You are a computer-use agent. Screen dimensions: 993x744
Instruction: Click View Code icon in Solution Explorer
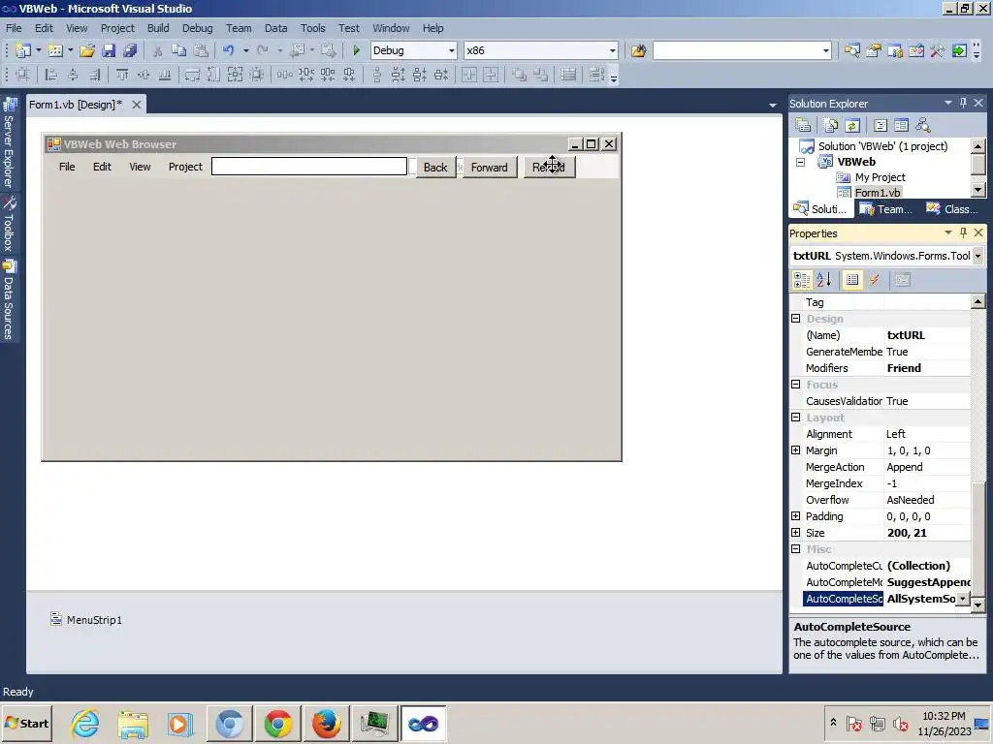[881, 125]
